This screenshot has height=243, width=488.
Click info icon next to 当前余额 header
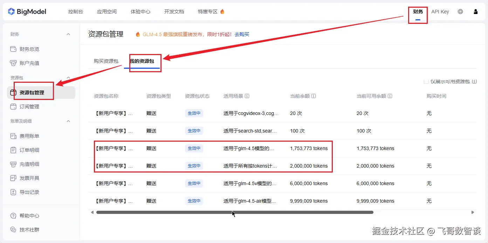click(314, 96)
